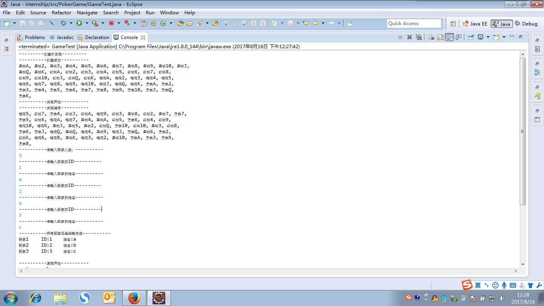Open the New wizard dropdown arrow
The height and width of the screenshot is (306, 544).
point(14,23)
